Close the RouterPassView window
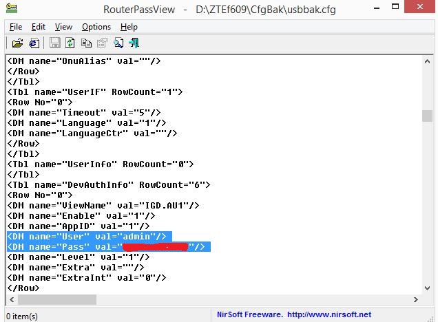 pos(420,7)
